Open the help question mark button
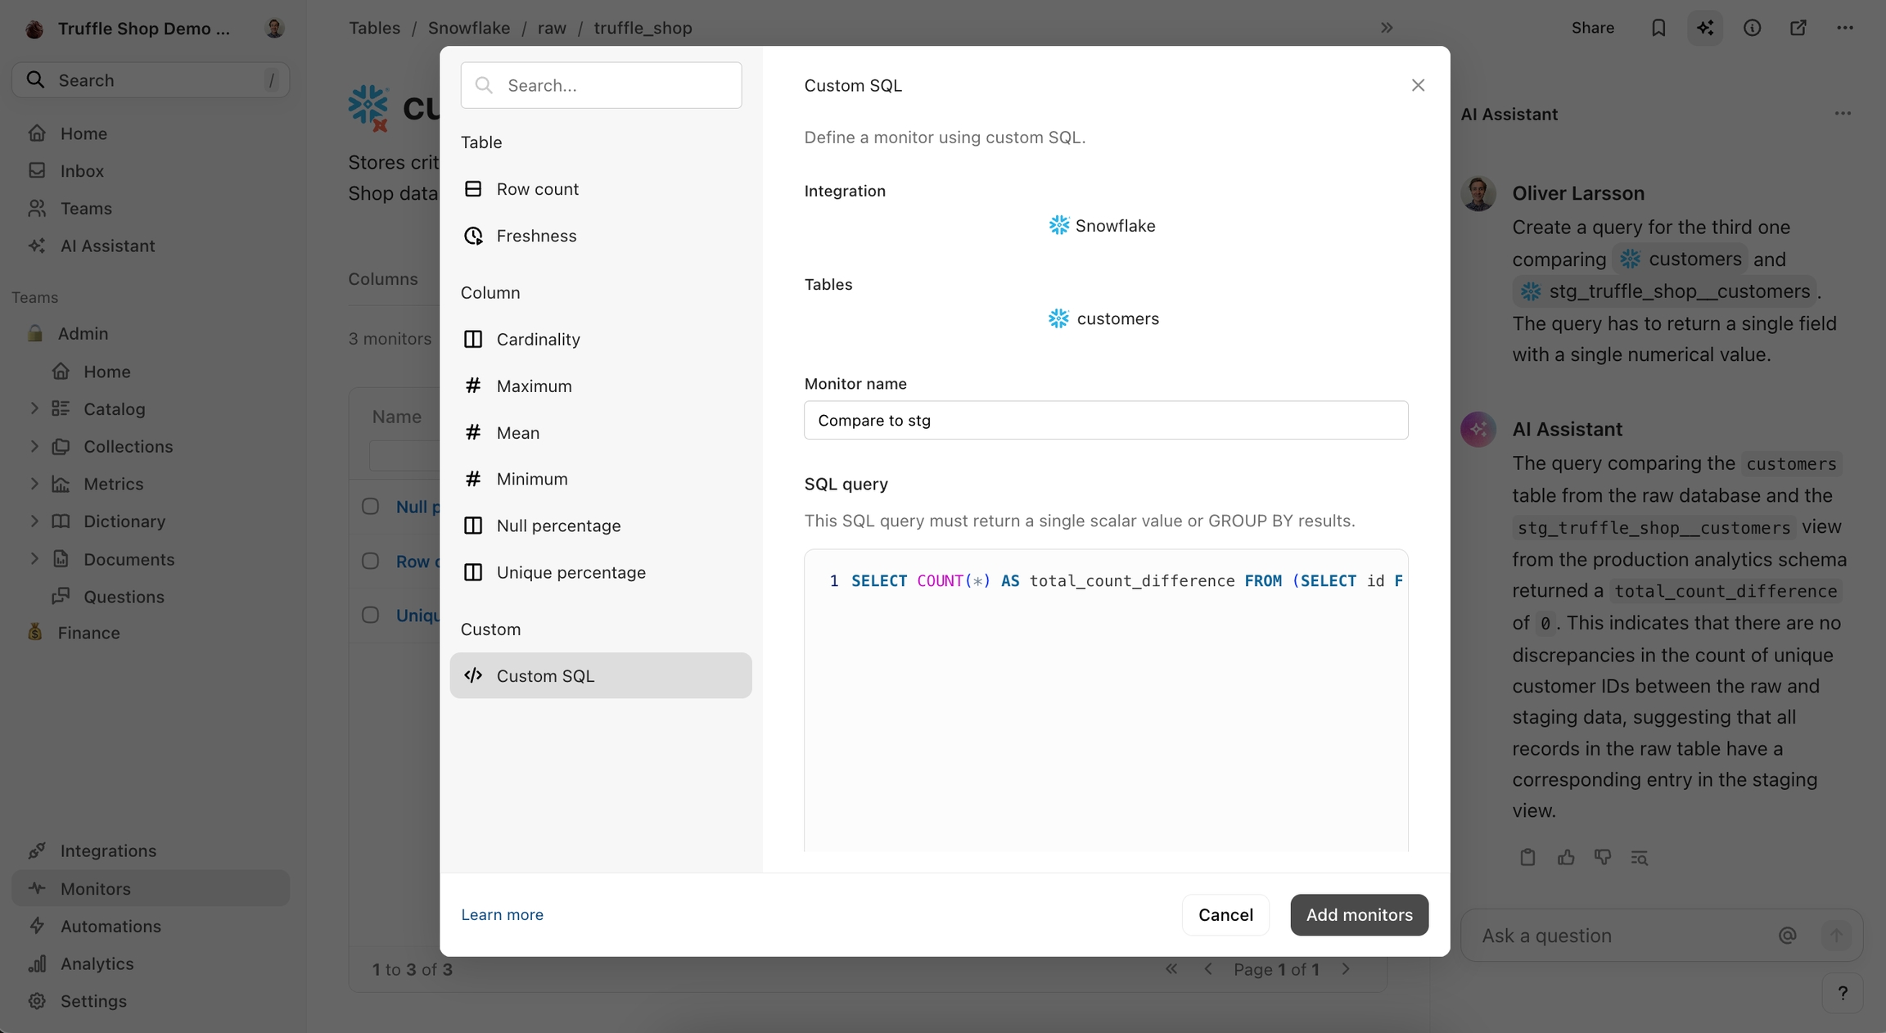The width and height of the screenshot is (1886, 1033). pos(1843,993)
